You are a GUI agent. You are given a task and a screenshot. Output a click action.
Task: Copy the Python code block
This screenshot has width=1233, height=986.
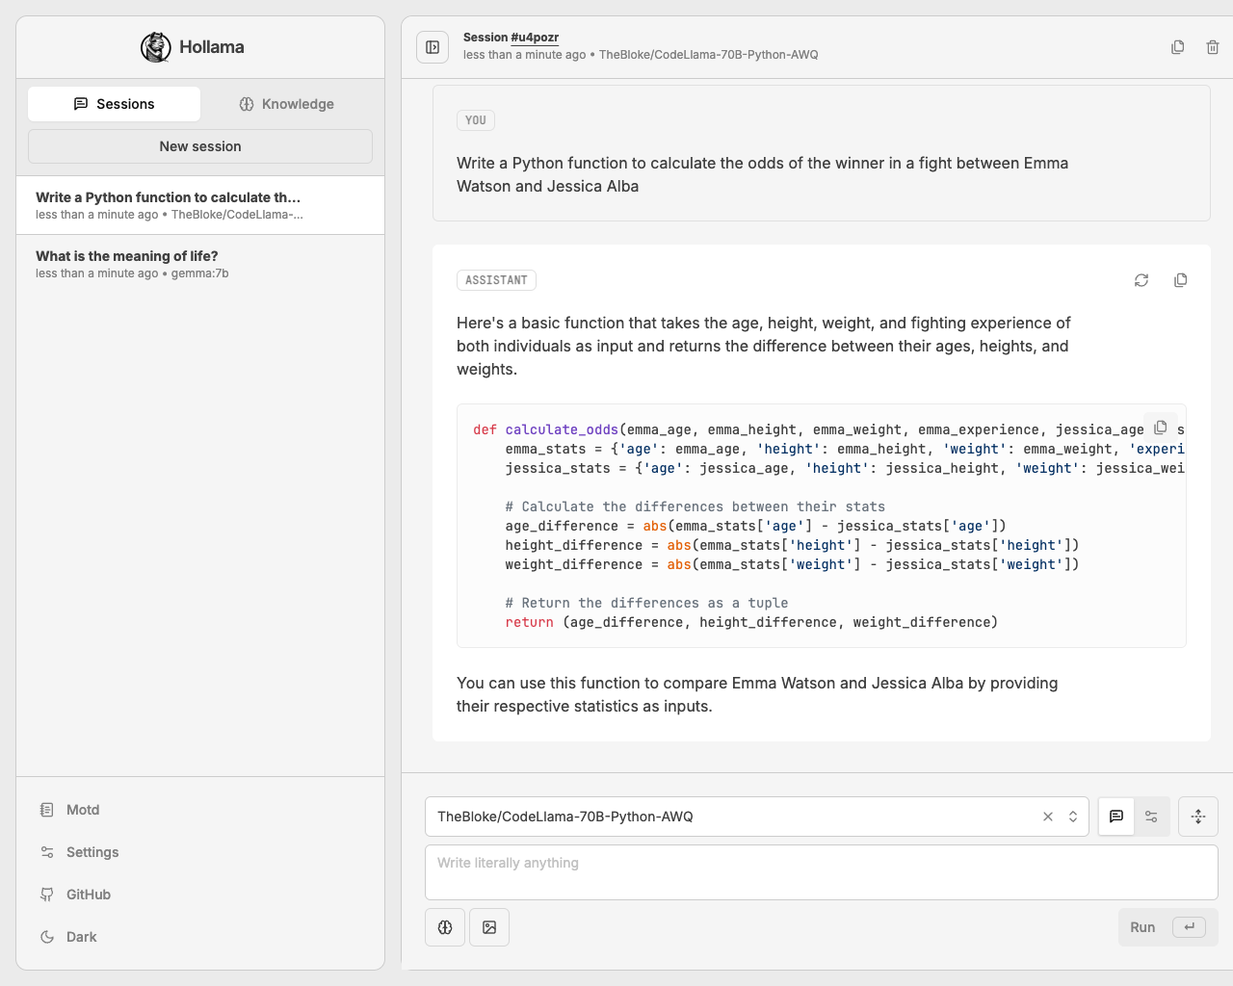click(1161, 428)
